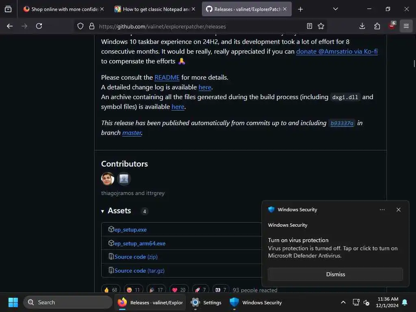
Task: Click the page vertical scrollbar thumb
Action: click(414, 64)
